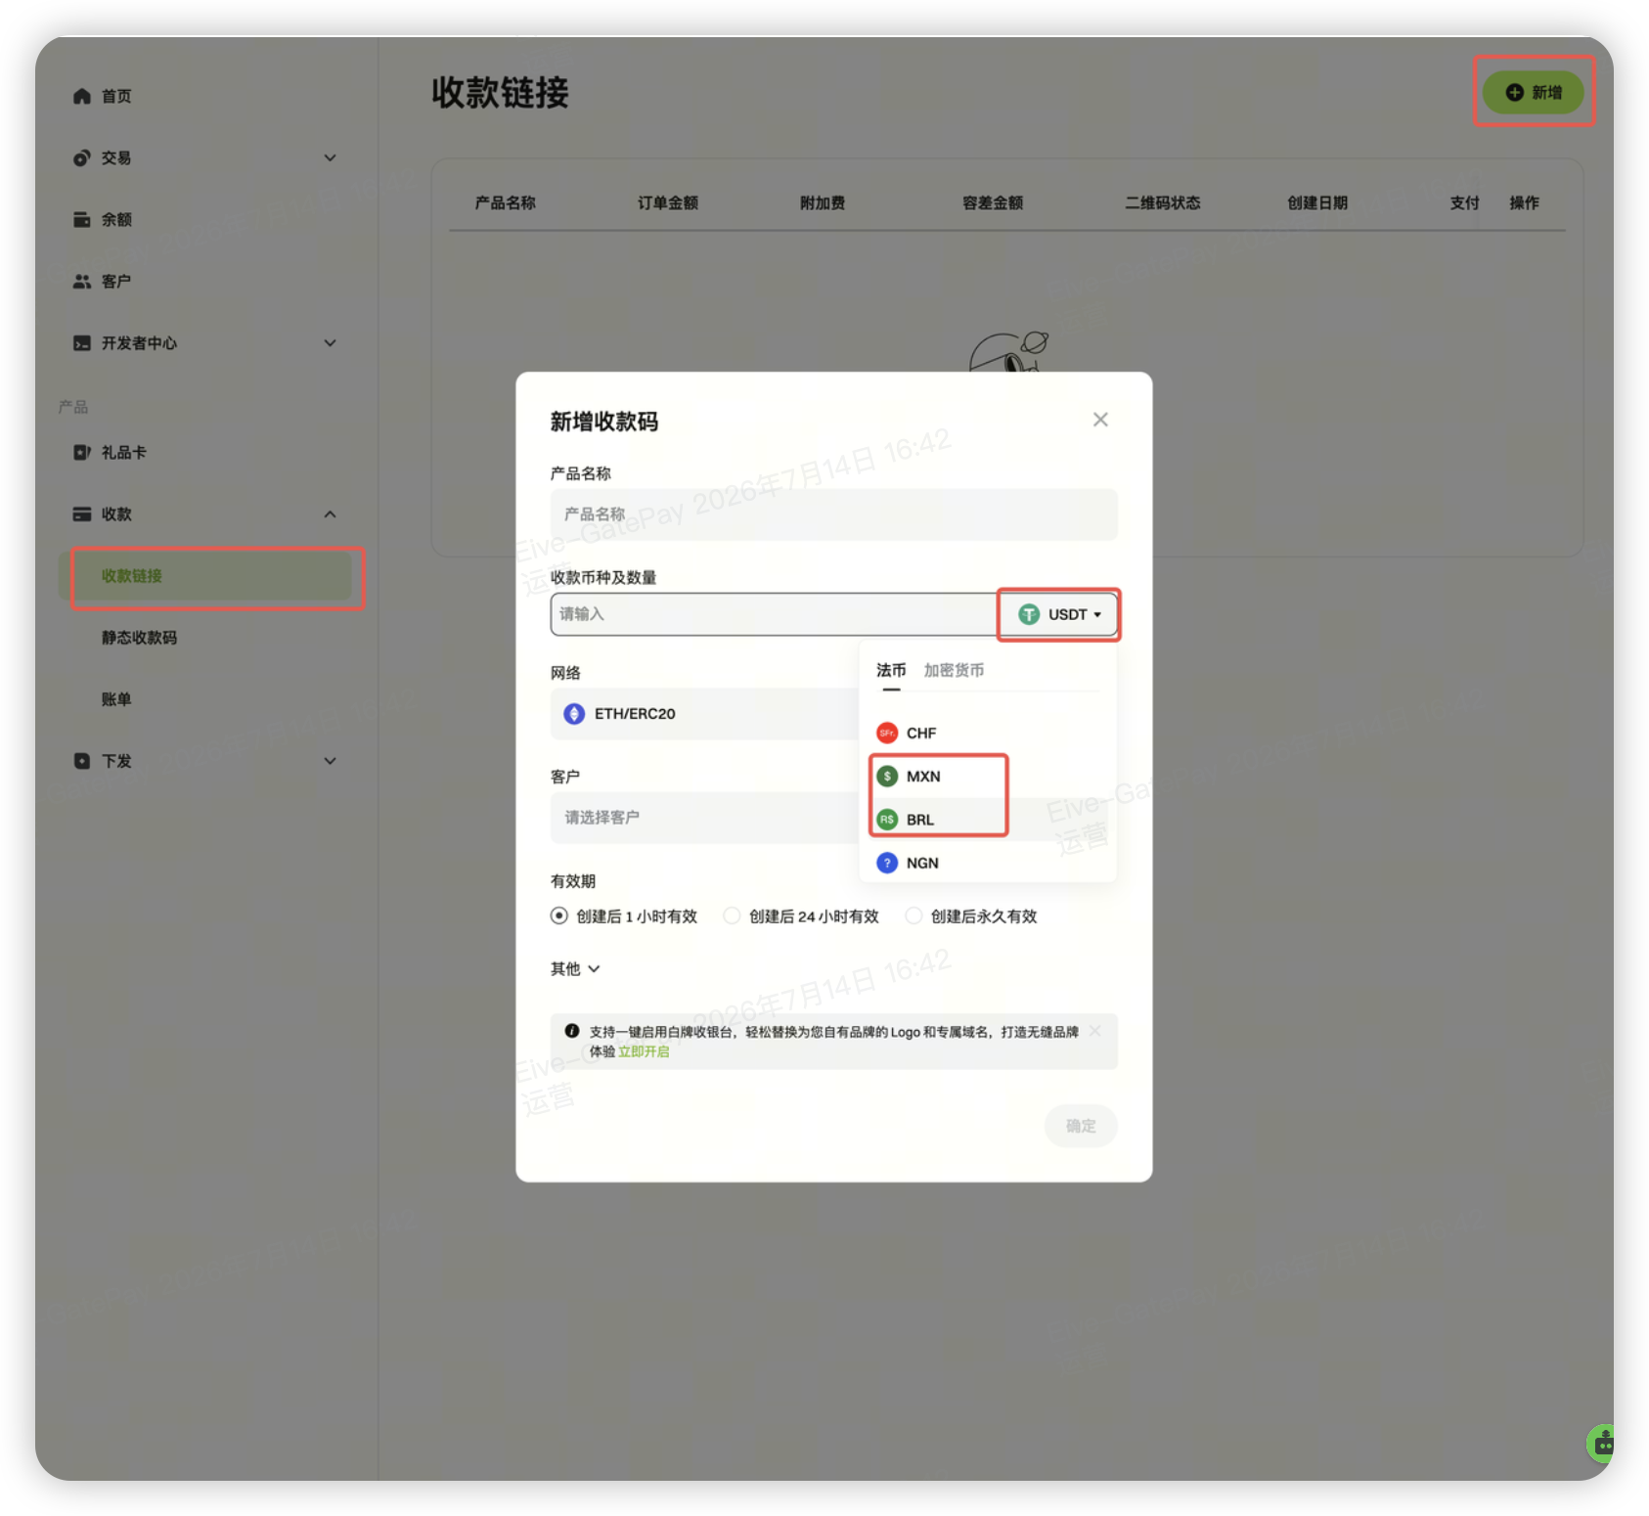Switch to the 加密货币 tab

click(954, 670)
